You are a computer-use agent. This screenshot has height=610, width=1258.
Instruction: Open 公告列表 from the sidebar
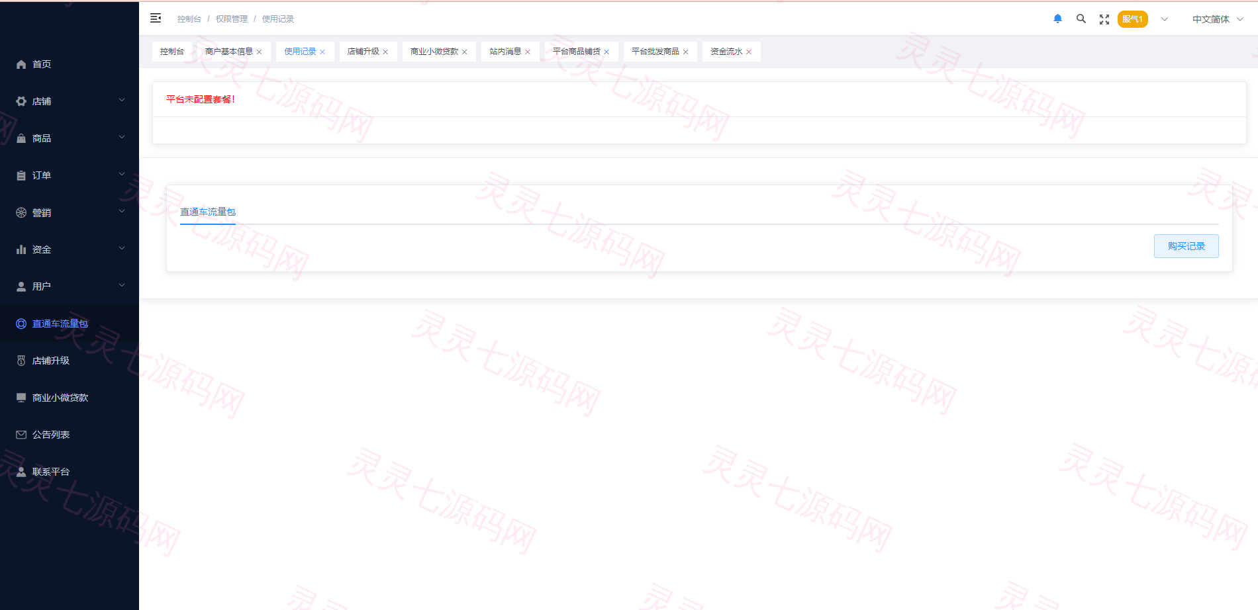pyautogui.click(x=70, y=435)
